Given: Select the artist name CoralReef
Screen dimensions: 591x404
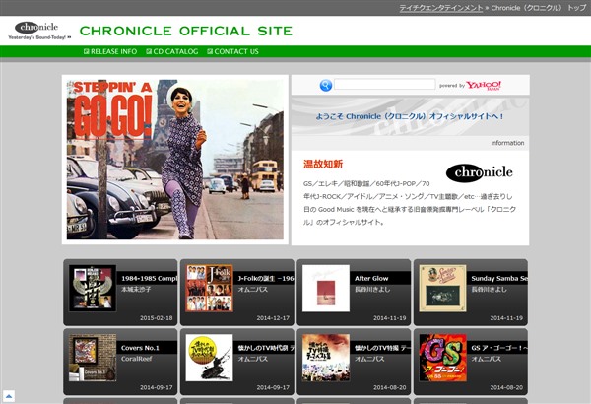Looking at the screenshot, I should 137,359.
